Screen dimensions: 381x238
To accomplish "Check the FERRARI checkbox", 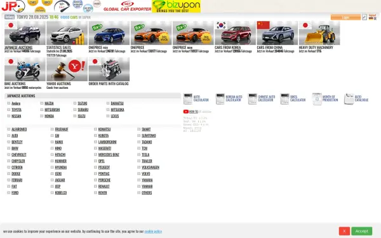I will pyautogui.click(x=9, y=180).
